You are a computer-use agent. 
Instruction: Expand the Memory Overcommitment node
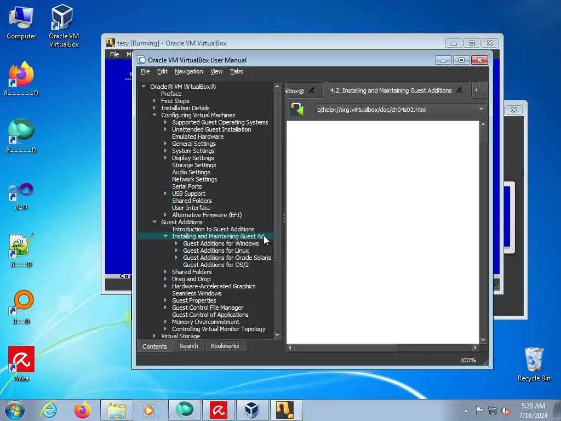(165, 322)
